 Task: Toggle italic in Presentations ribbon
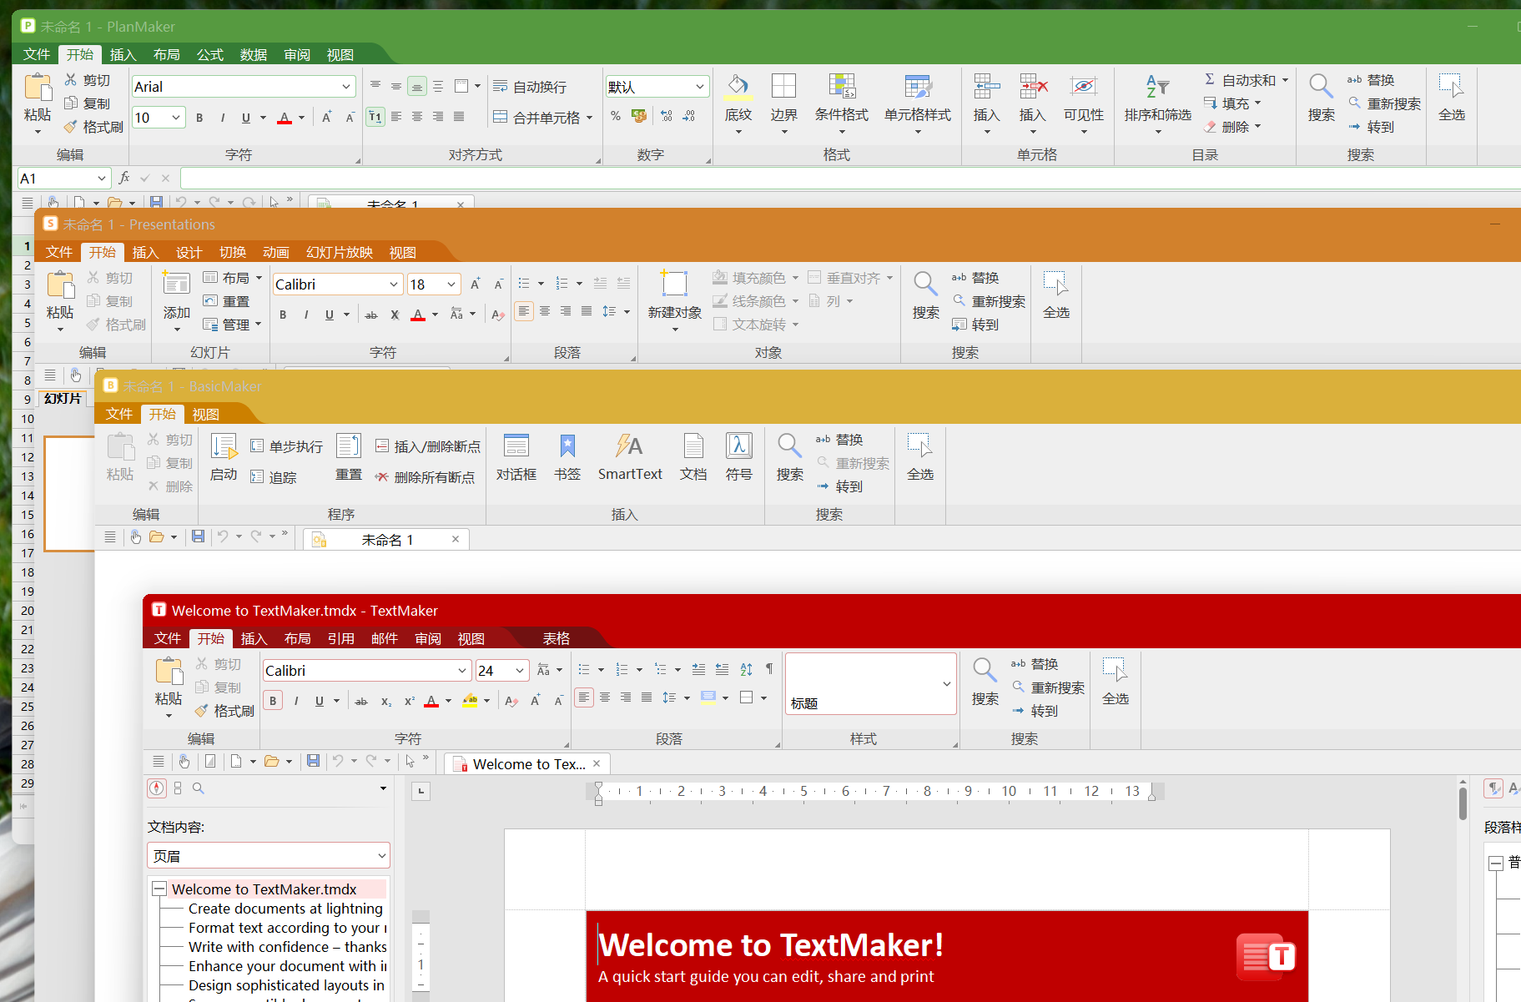[x=306, y=315]
